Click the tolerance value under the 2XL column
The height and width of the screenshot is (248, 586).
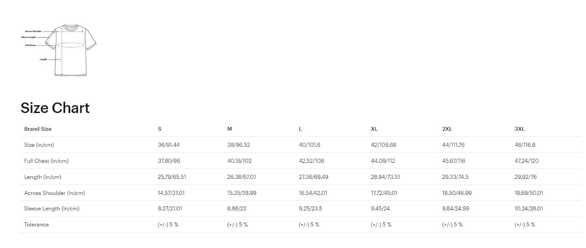452,225
